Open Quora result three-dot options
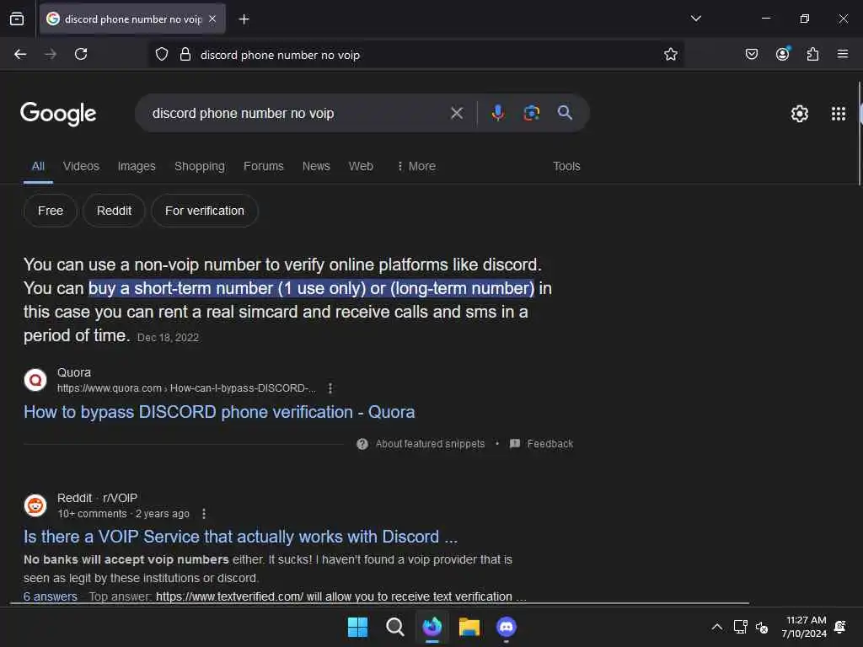Image resolution: width=863 pixels, height=647 pixels. (x=330, y=388)
